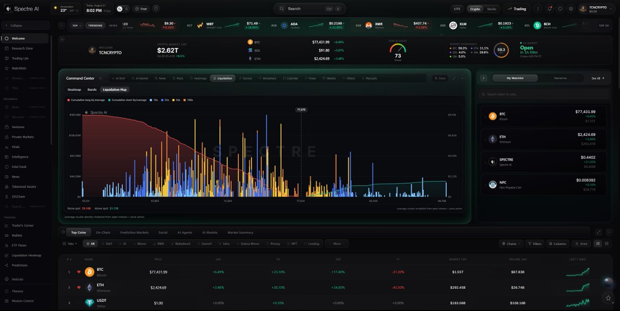Switch market mode to Stocks
Image resolution: width=620 pixels, height=311 pixels.
click(491, 9)
